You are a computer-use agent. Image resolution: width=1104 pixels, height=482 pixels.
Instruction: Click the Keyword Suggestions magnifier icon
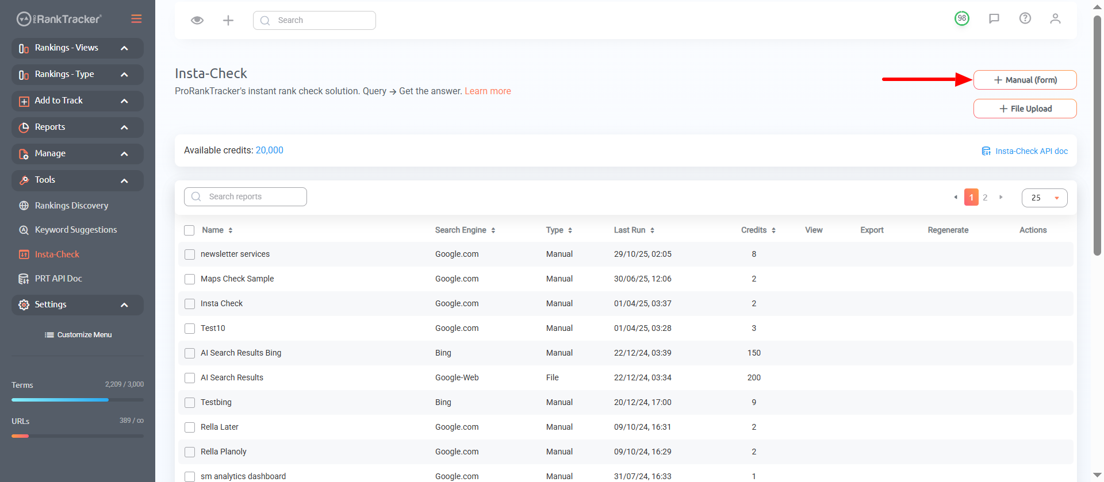(24, 230)
